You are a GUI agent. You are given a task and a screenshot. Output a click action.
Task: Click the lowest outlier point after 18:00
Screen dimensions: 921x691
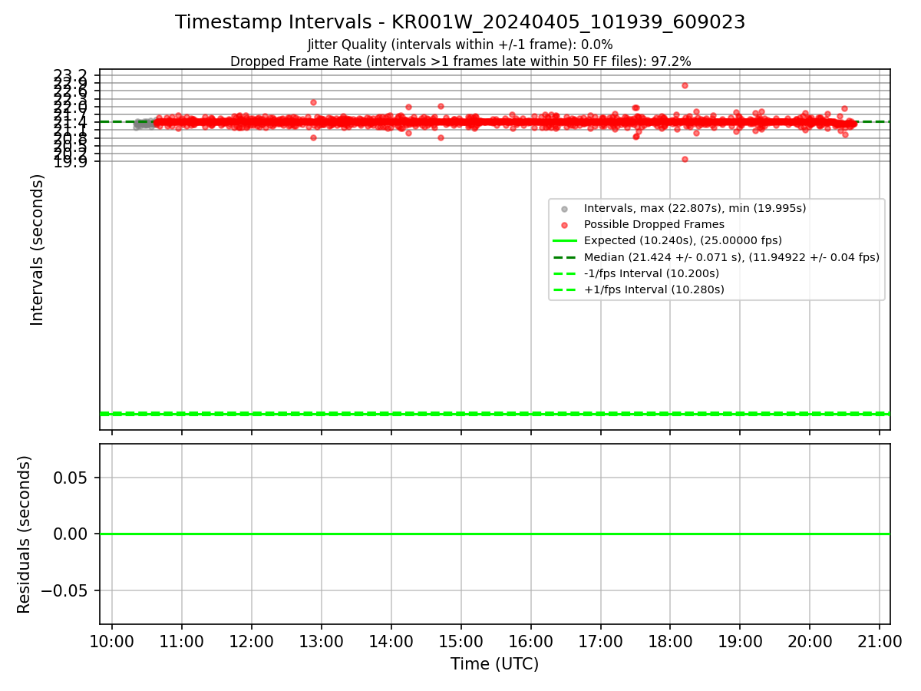pos(685,159)
